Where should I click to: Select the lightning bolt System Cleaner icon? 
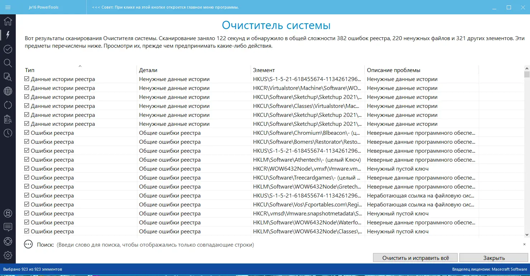(8, 35)
